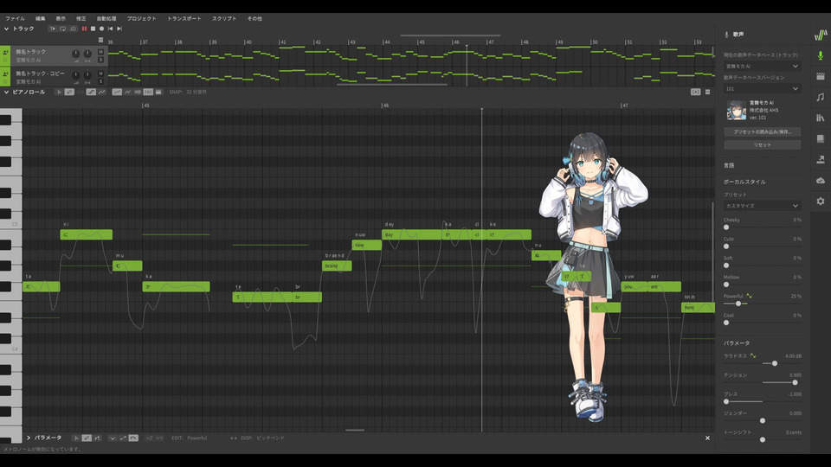Image resolution: width=831 pixels, height=467 pixels.
Task: Open the 自動処理 menu
Action: [106, 18]
